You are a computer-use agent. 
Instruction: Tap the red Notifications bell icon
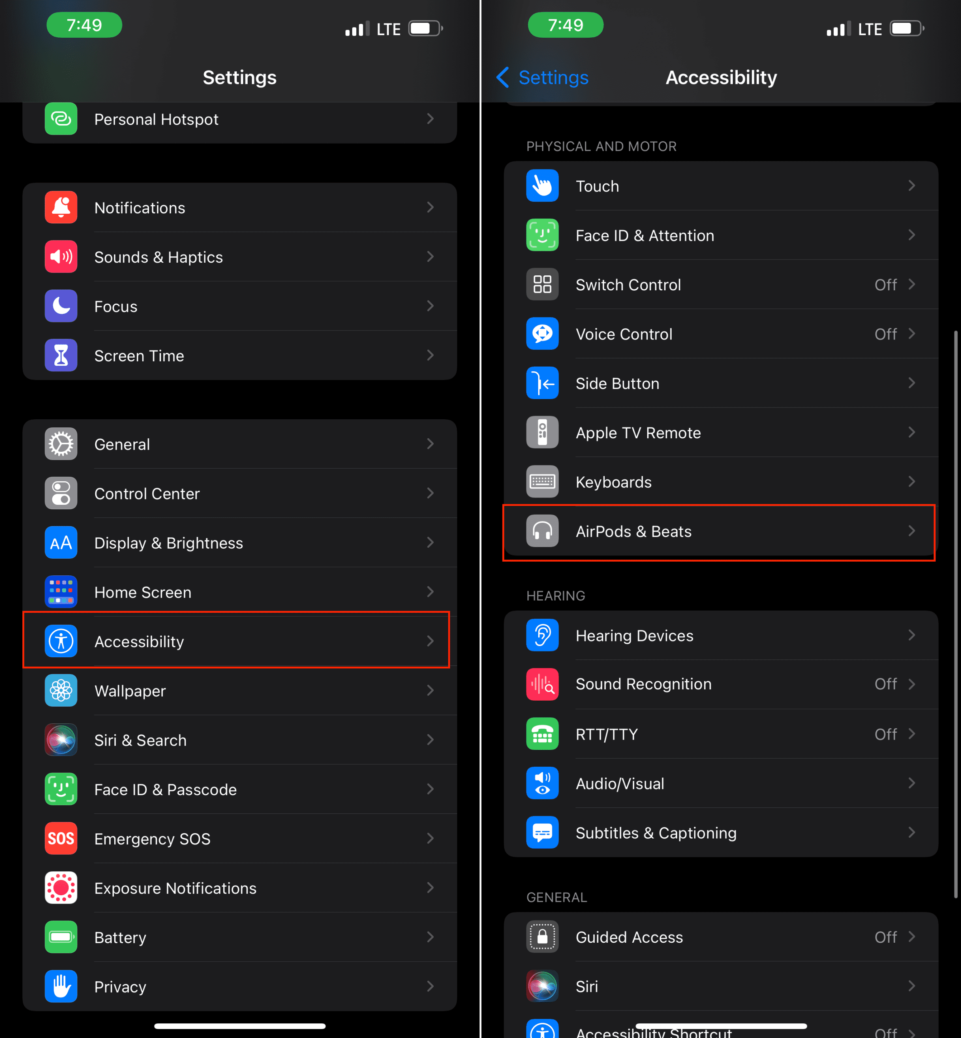(61, 208)
